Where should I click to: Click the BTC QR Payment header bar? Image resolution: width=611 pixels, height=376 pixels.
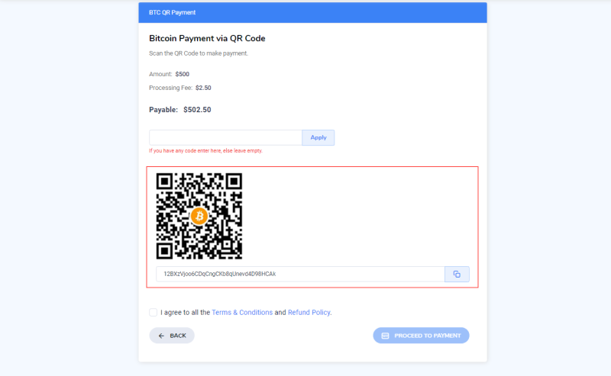[x=312, y=12]
